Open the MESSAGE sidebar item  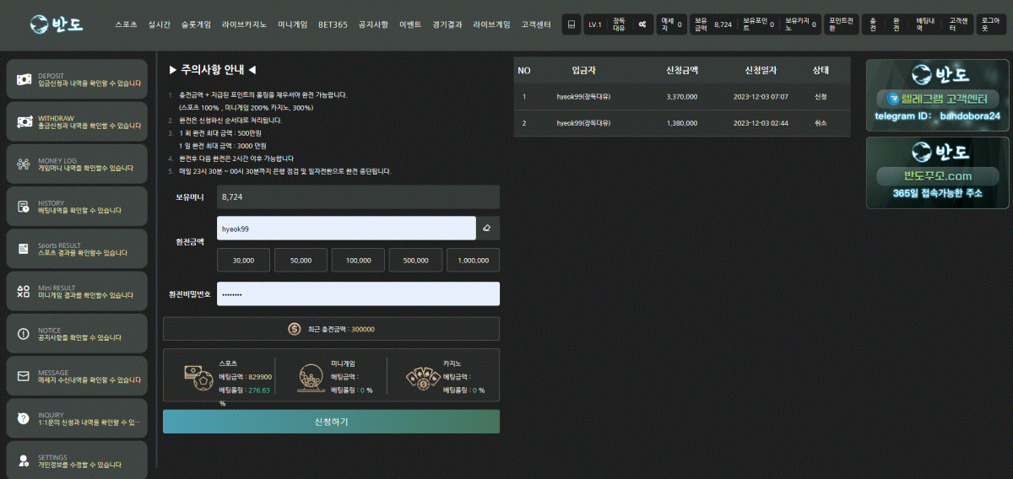point(76,376)
